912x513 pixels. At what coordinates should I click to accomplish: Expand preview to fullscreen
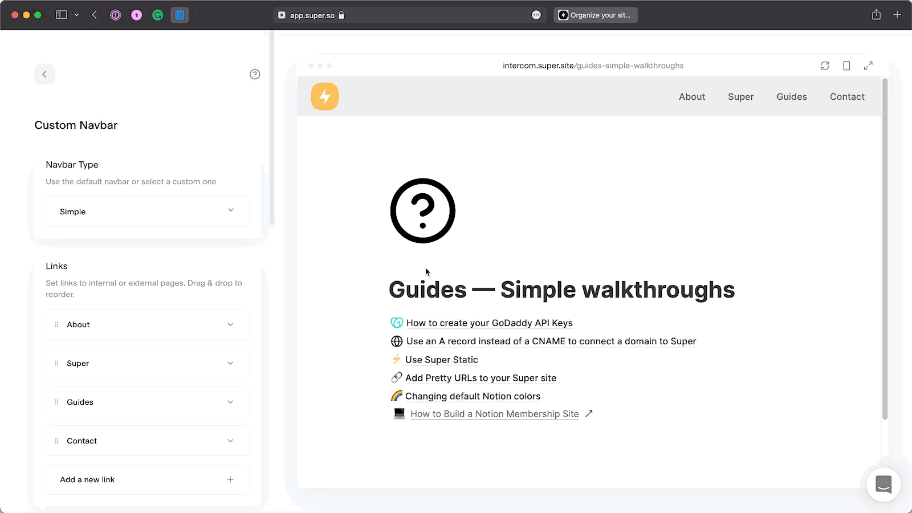click(x=868, y=66)
